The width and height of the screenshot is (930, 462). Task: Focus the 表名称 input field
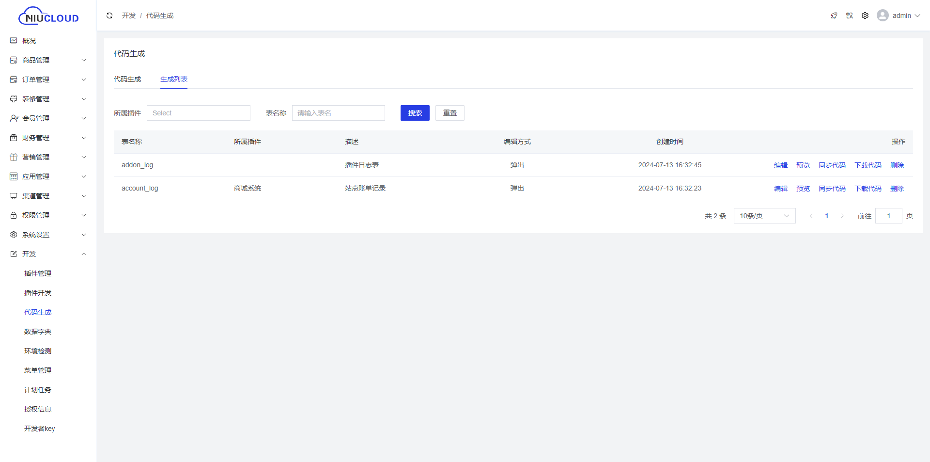click(x=338, y=113)
